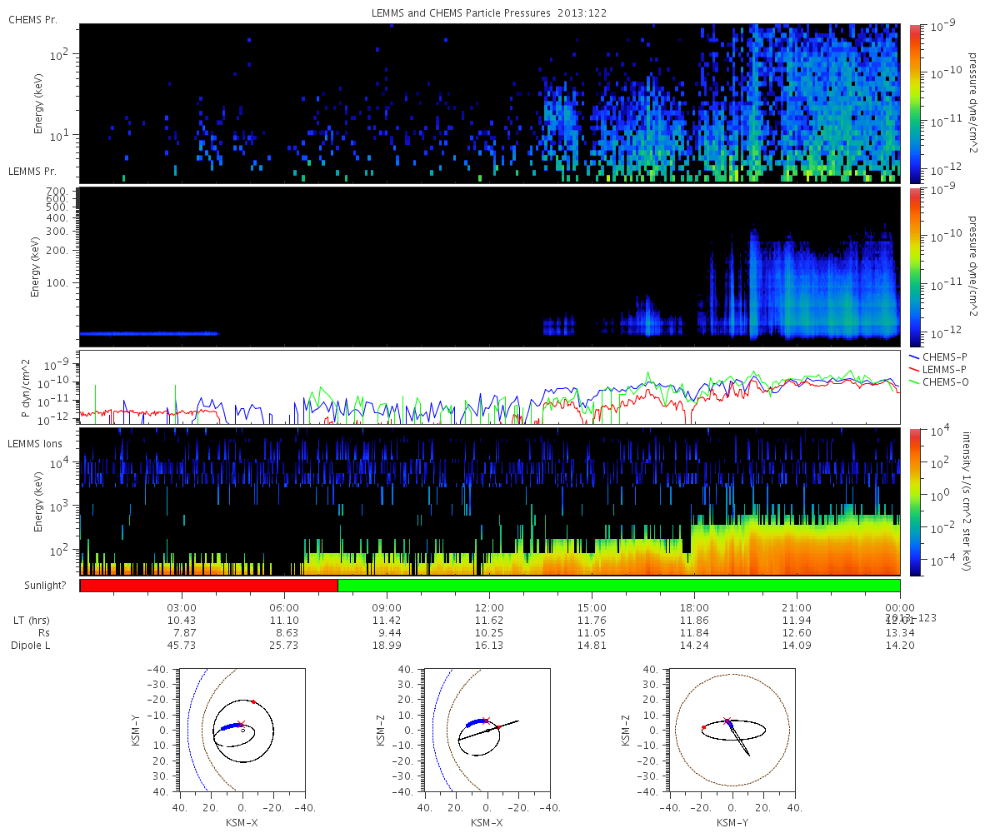Click the blue band in the LEMMS pressure panel
The image size is (1000, 833).
pyautogui.click(x=148, y=333)
